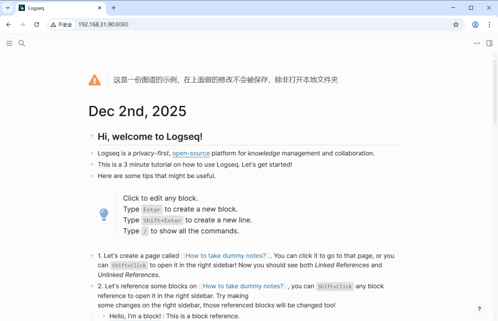Open the tab search chevron at top left
The width and height of the screenshot is (498, 321).
[7, 8]
